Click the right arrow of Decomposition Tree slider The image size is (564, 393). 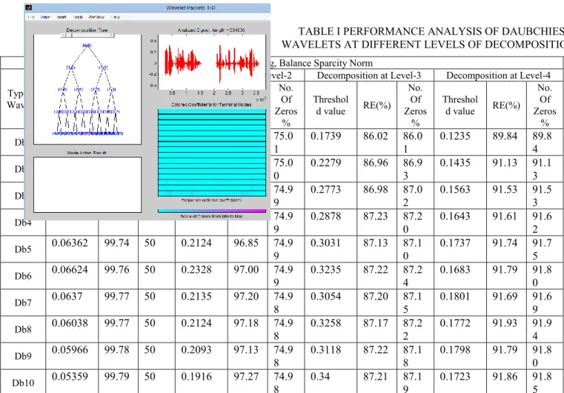(x=112, y=36)
